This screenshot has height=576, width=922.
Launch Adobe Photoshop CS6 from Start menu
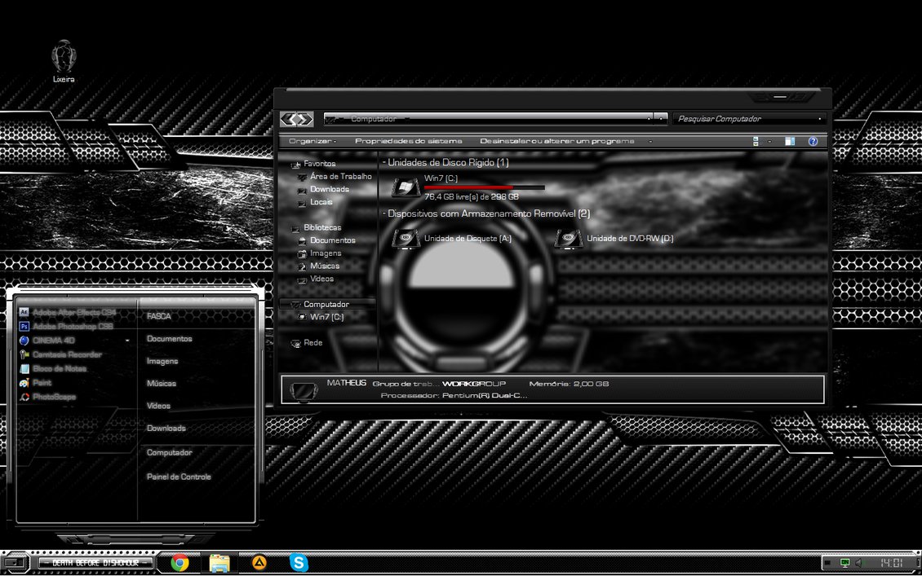(73, 326)
